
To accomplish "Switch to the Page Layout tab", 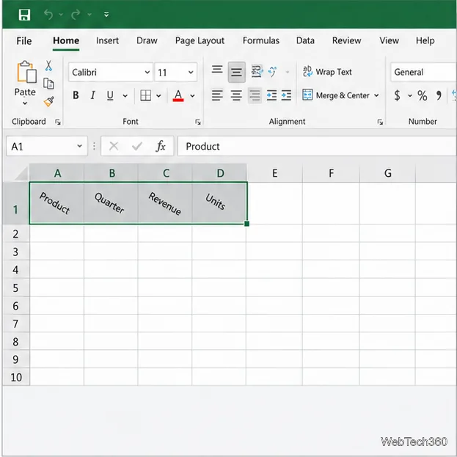I will pyautogui.click(x=200, y=41).
